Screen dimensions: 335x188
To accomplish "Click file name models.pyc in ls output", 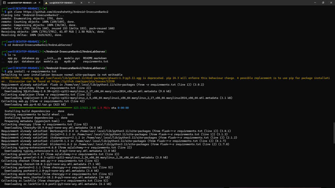I will 72,58.
